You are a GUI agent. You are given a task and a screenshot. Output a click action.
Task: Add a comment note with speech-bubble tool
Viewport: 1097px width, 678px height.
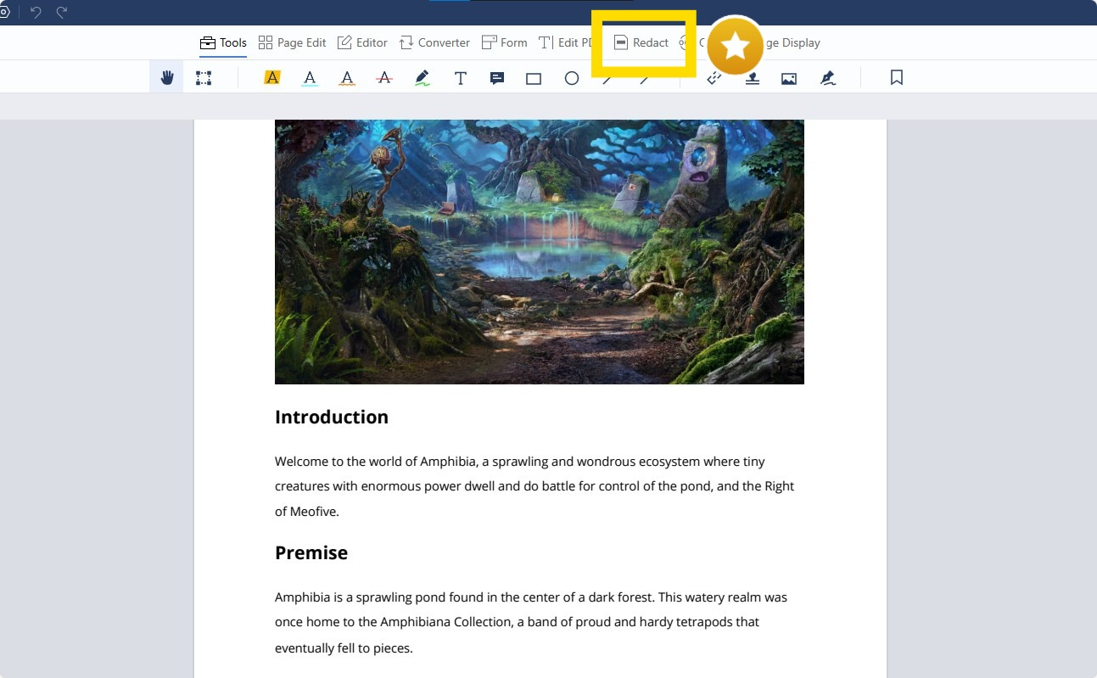[497, 78]
